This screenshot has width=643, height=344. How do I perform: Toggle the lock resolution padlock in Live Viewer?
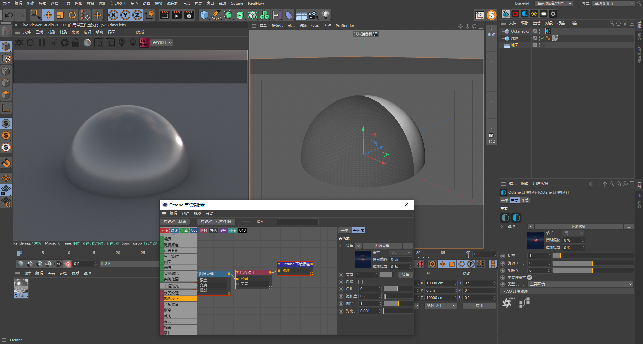(x=76, y=43)
